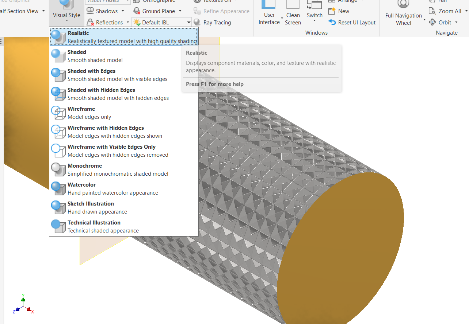Click the Ground Plane icon
469x324 pixels.
point(137,11)
